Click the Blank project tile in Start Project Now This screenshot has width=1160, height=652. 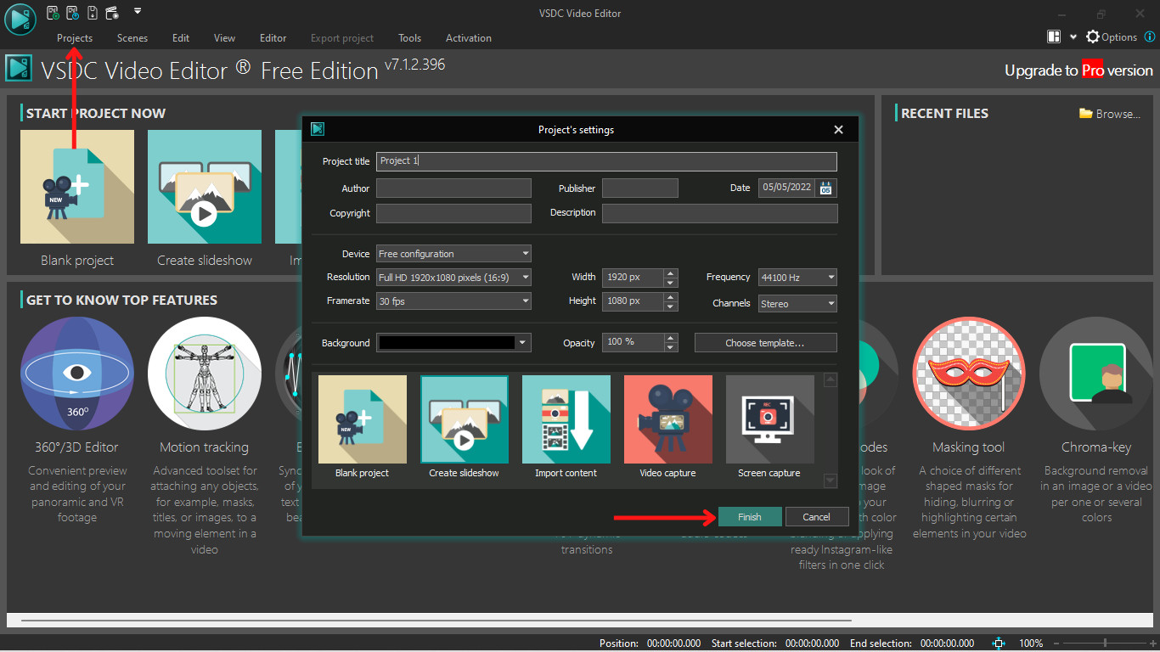tap(77, 188)
